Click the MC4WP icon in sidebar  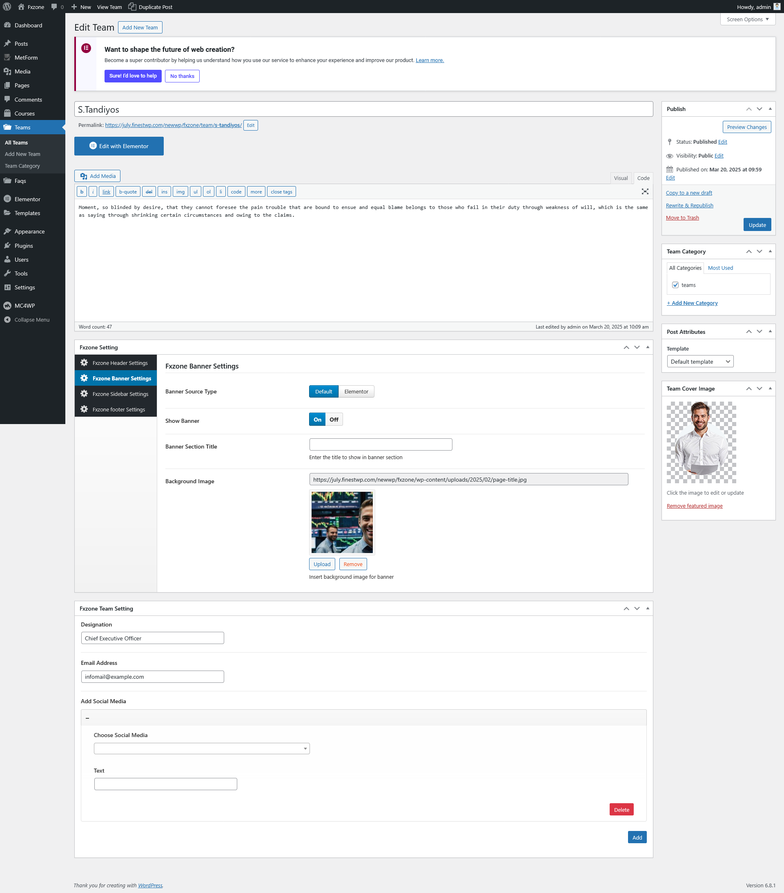[x=7, y=306]
